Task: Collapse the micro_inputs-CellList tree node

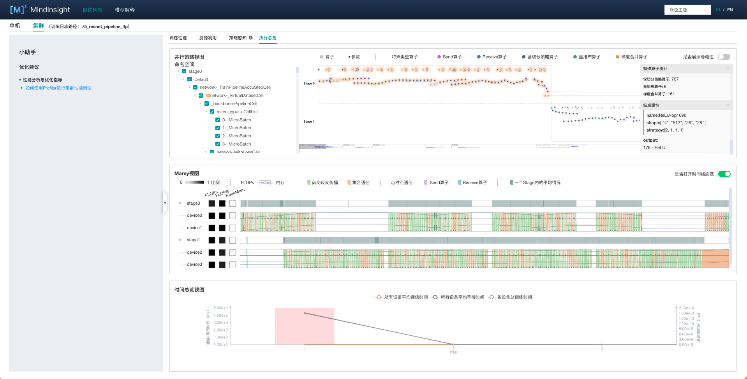Action: click(x=206, y=112)
